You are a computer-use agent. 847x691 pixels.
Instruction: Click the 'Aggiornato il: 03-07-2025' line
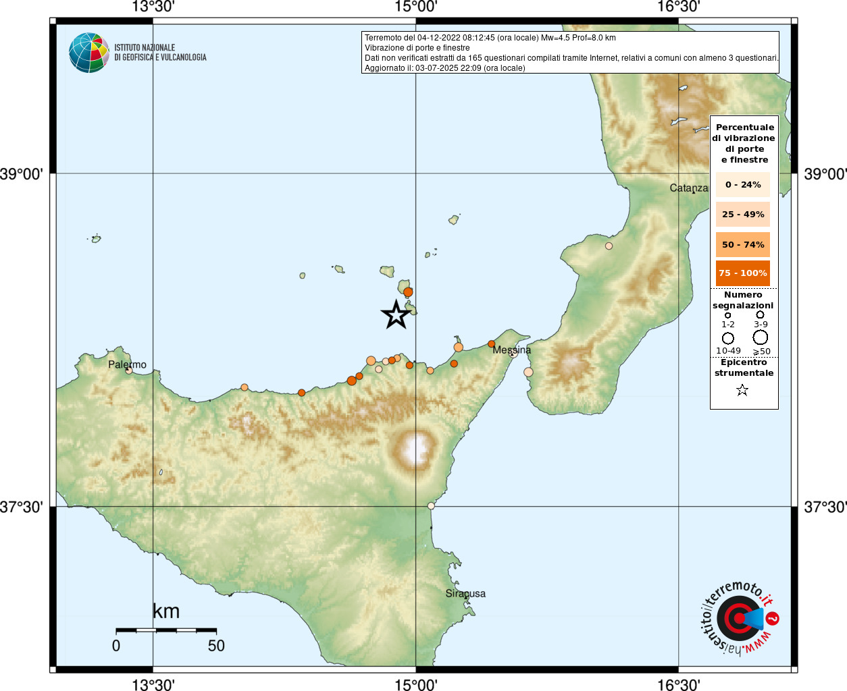[445, 68]
